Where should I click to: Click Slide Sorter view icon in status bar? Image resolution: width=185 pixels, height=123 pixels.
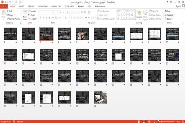144,121
